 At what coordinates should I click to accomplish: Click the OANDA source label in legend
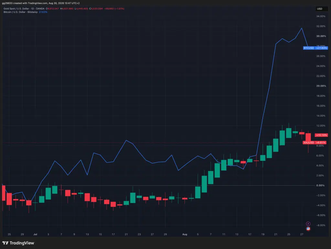tap(40, 9)
